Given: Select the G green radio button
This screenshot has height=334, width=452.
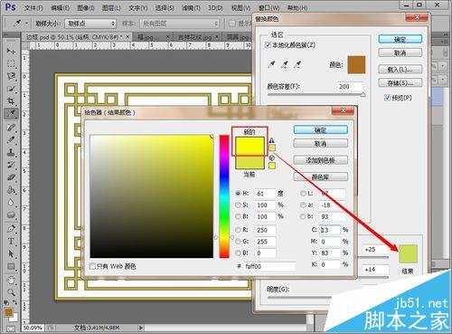Looking at the screenshot, I should tap(238, 241).
